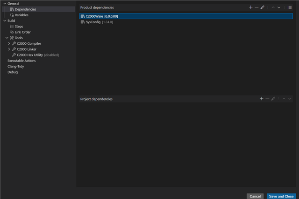The height and width of the screenshot is (199, 299).
Task: Click the project dependencies move down arrow
Action: click(290, 99)
